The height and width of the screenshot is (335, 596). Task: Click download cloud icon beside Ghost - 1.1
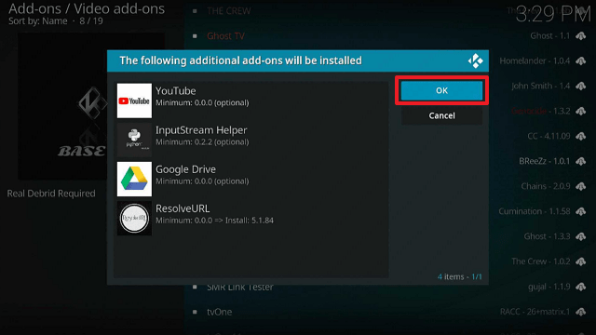(580, 36)
